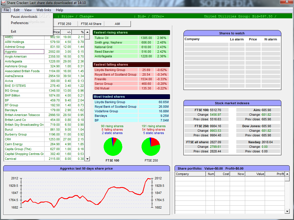The height and width of the screenshot is (220, 294).
Task: Click the FTSE 250 pie chart
Action: coord(151,147)
